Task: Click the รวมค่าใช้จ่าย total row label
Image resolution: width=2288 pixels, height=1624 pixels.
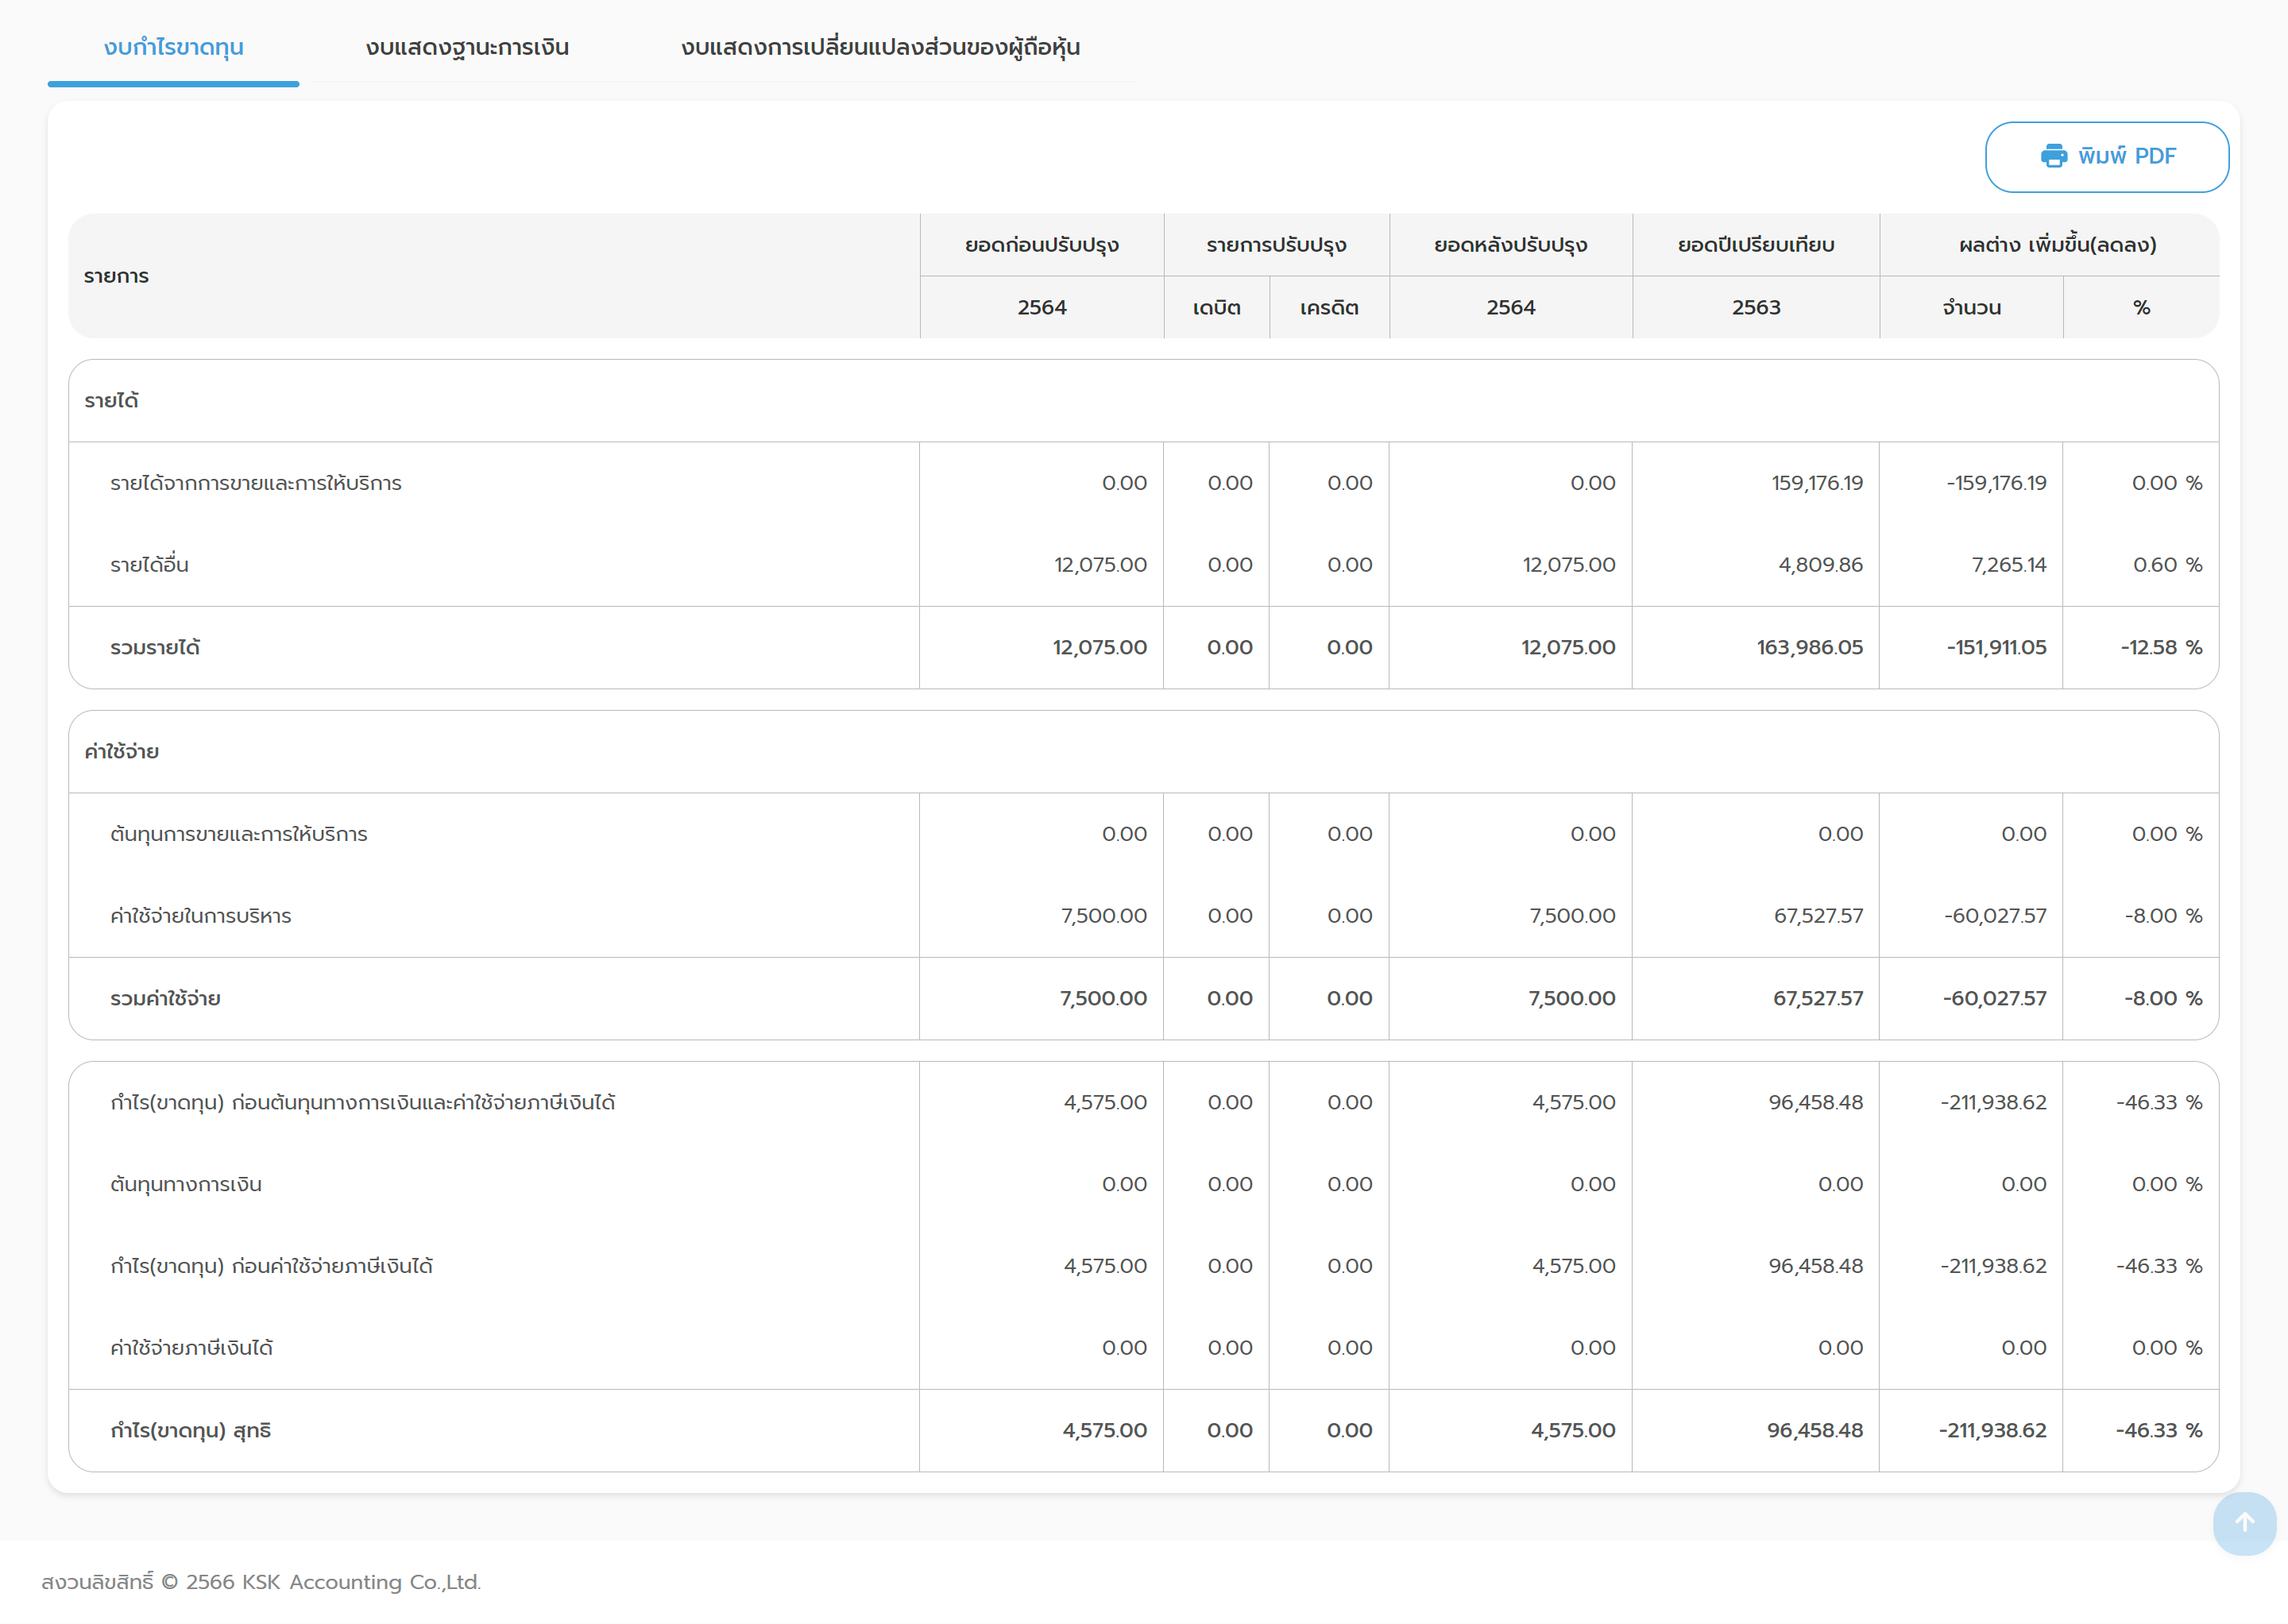Action: tap(165, 999)
